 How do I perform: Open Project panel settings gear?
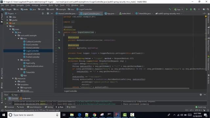coord(48,13)
